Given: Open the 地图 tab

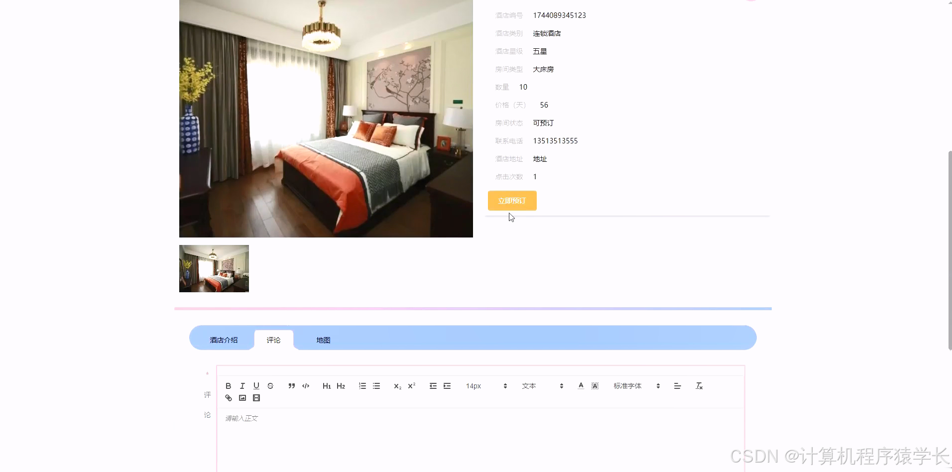Looking at the screenshot, I should (x=323, y=340).
